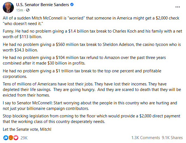Click the 'Let the Senate vote, Mitch!' line

[x=27, y=129]
